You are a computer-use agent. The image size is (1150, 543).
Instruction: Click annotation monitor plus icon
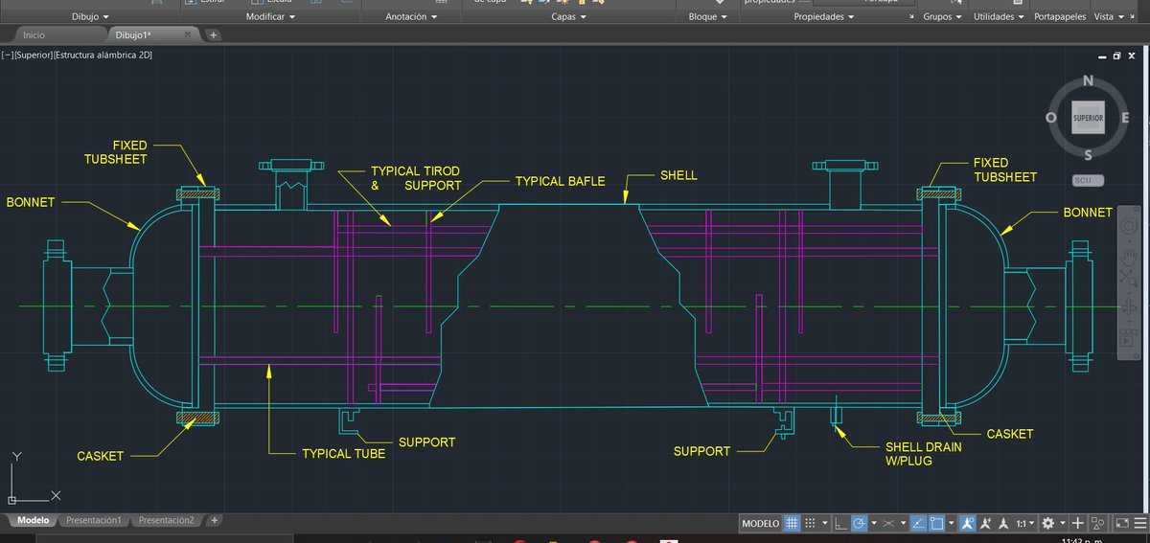click(x=1077, y=524)
